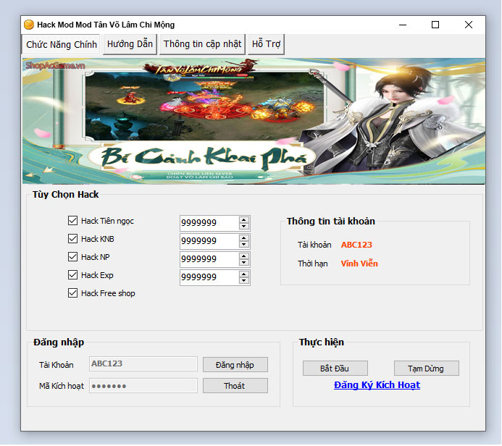The image size is (502, 446).
Task: Click the gold coin app icon in title bar
Action: [29, 25]
